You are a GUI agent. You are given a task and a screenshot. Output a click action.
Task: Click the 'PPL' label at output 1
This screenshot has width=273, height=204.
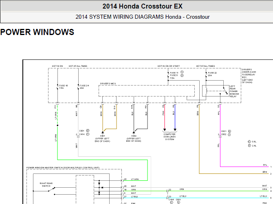click(265, 165)
